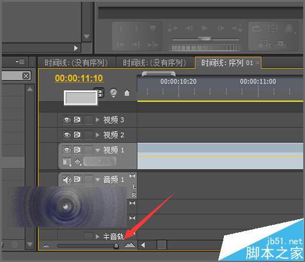The height and width of the screenshot is (262, 305).
Task: Open first 时间线:(没有序列) tab
Action: click(x=76, y=63)
